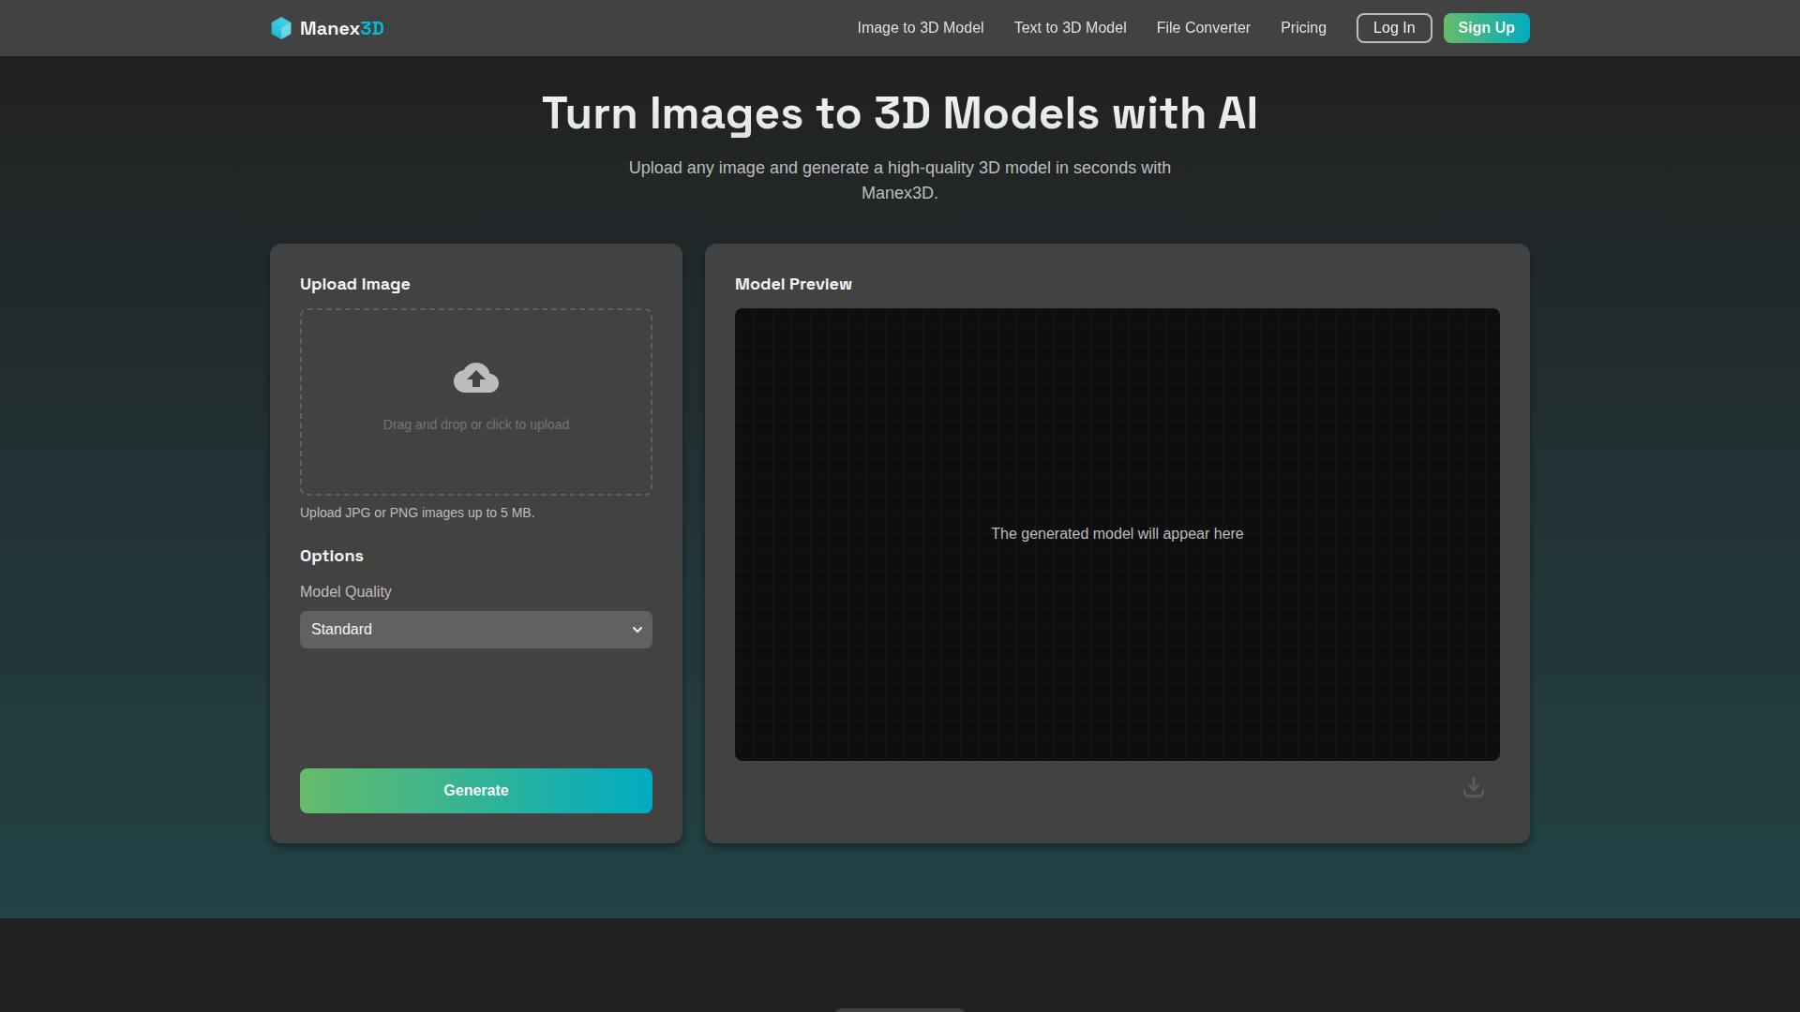Open the Image to 3D Model page
This screenshot has height=1012, width=1800.
click(920, 28)
